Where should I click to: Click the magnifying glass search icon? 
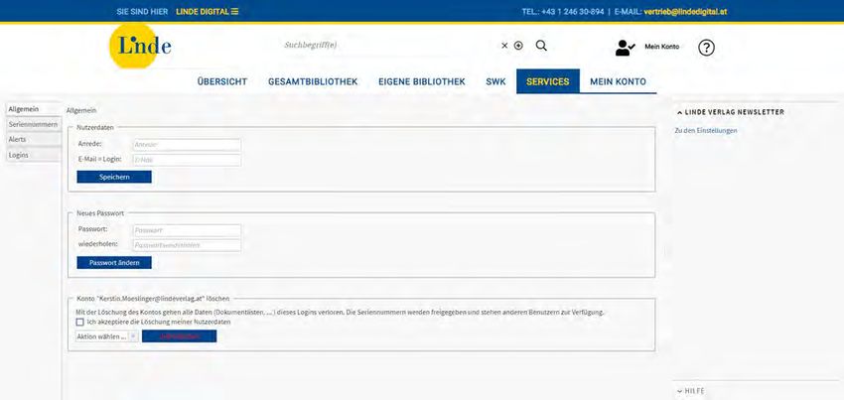(x=541, y=46)
